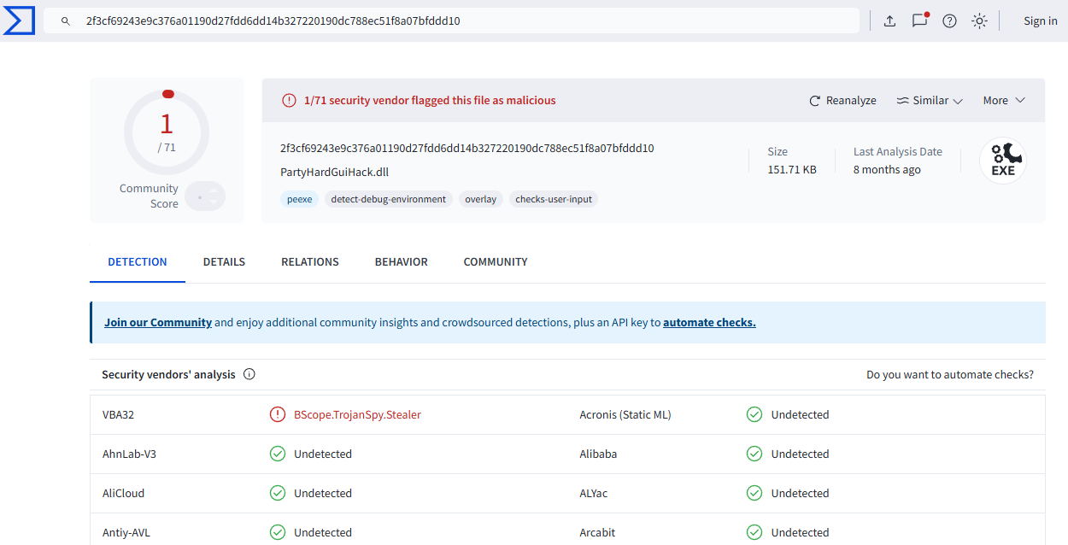Viewport: 1068px width, 545px height.
Task: Click the EXE file type icon
Action: tap(1002, 161)
